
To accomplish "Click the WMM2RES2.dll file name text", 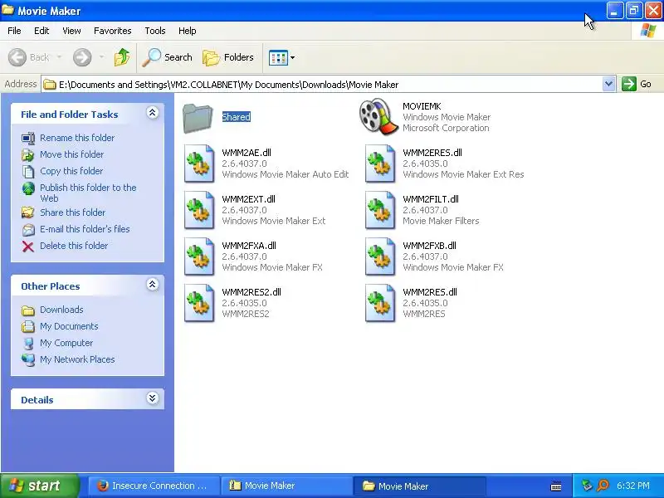I will click(x=251, y=292).
